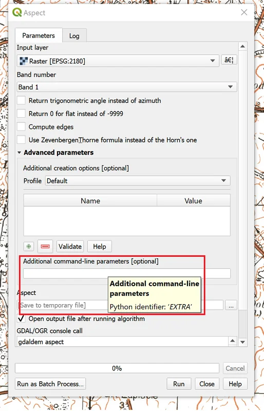This screenshot has width=264, height=411.
Task: Click the Aspect output browse button
Action: pyautogui.click(x=231, y=305)
